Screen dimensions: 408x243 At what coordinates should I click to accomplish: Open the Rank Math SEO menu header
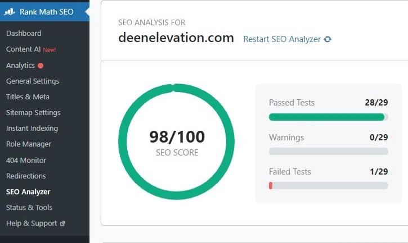45,12
